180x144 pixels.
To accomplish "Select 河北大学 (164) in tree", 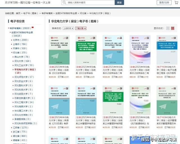I will tap(22, 61).
